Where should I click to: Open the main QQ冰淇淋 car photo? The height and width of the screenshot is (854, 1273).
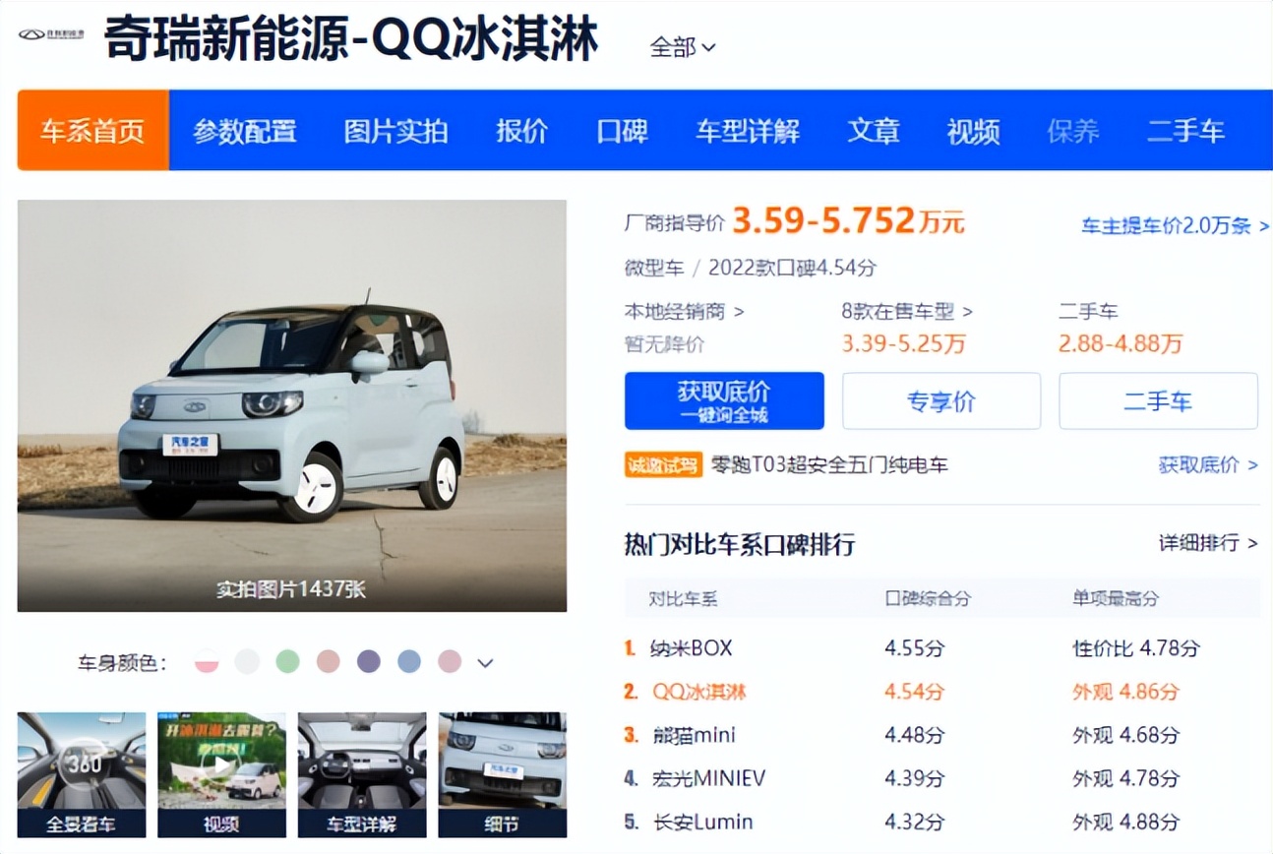[292, 405]
